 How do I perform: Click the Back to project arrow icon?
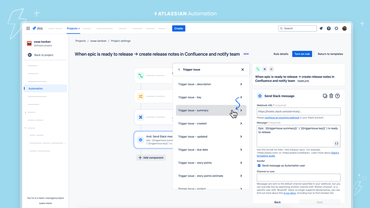[30, 55]
